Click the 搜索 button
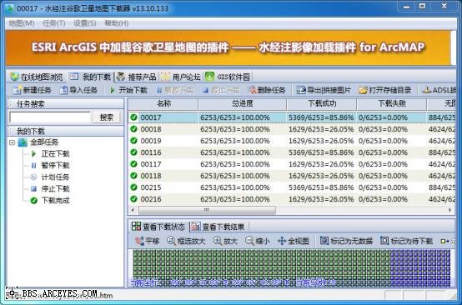Image resolution: width=462 pixels, height=305 pixels. (x=107, y=117)
